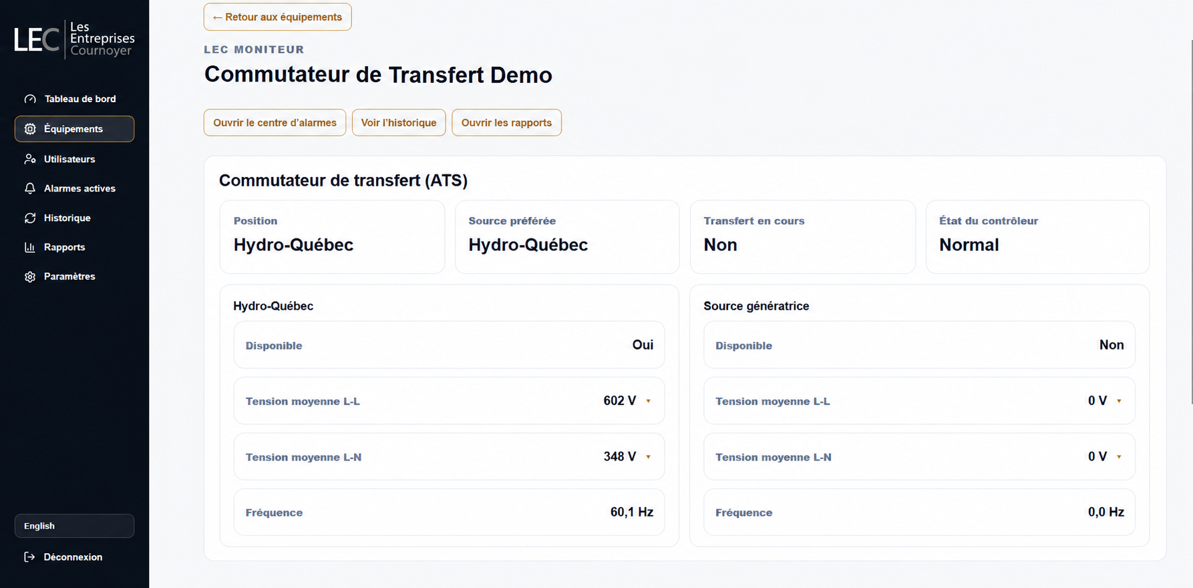Click the Alarmes actives bell icon

(30, 188)
